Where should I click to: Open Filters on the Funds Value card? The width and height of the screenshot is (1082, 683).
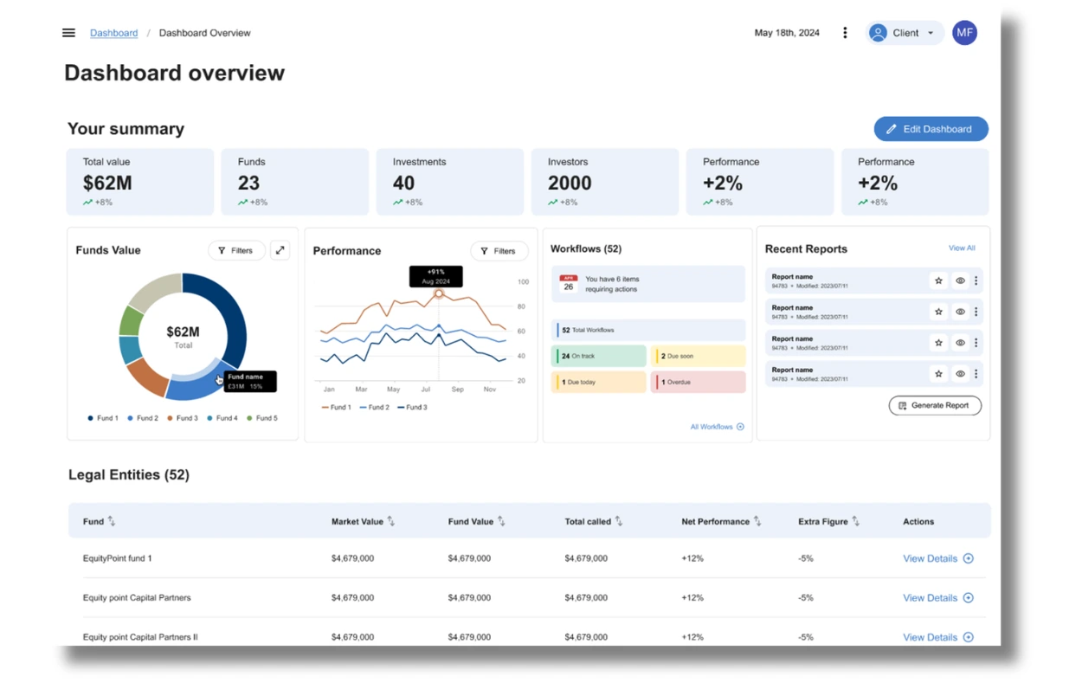[236, 250]
